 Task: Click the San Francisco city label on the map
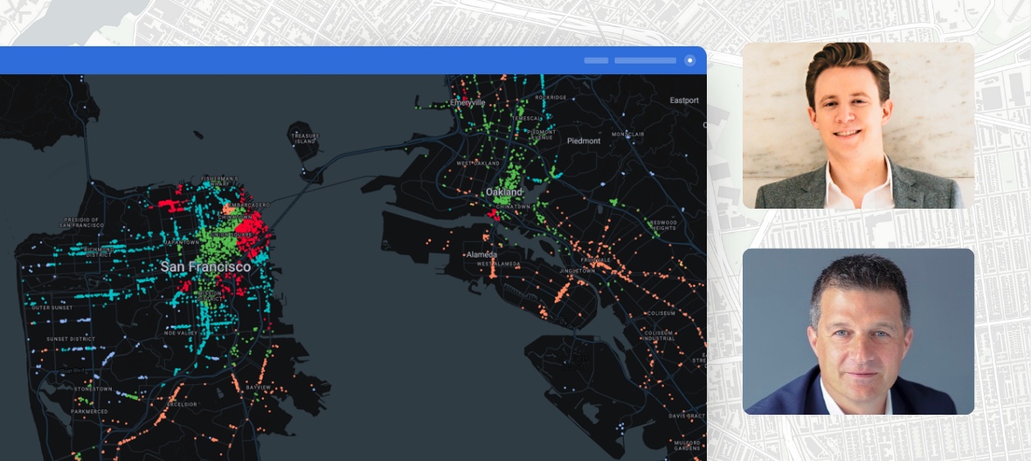tap(206, 266)
